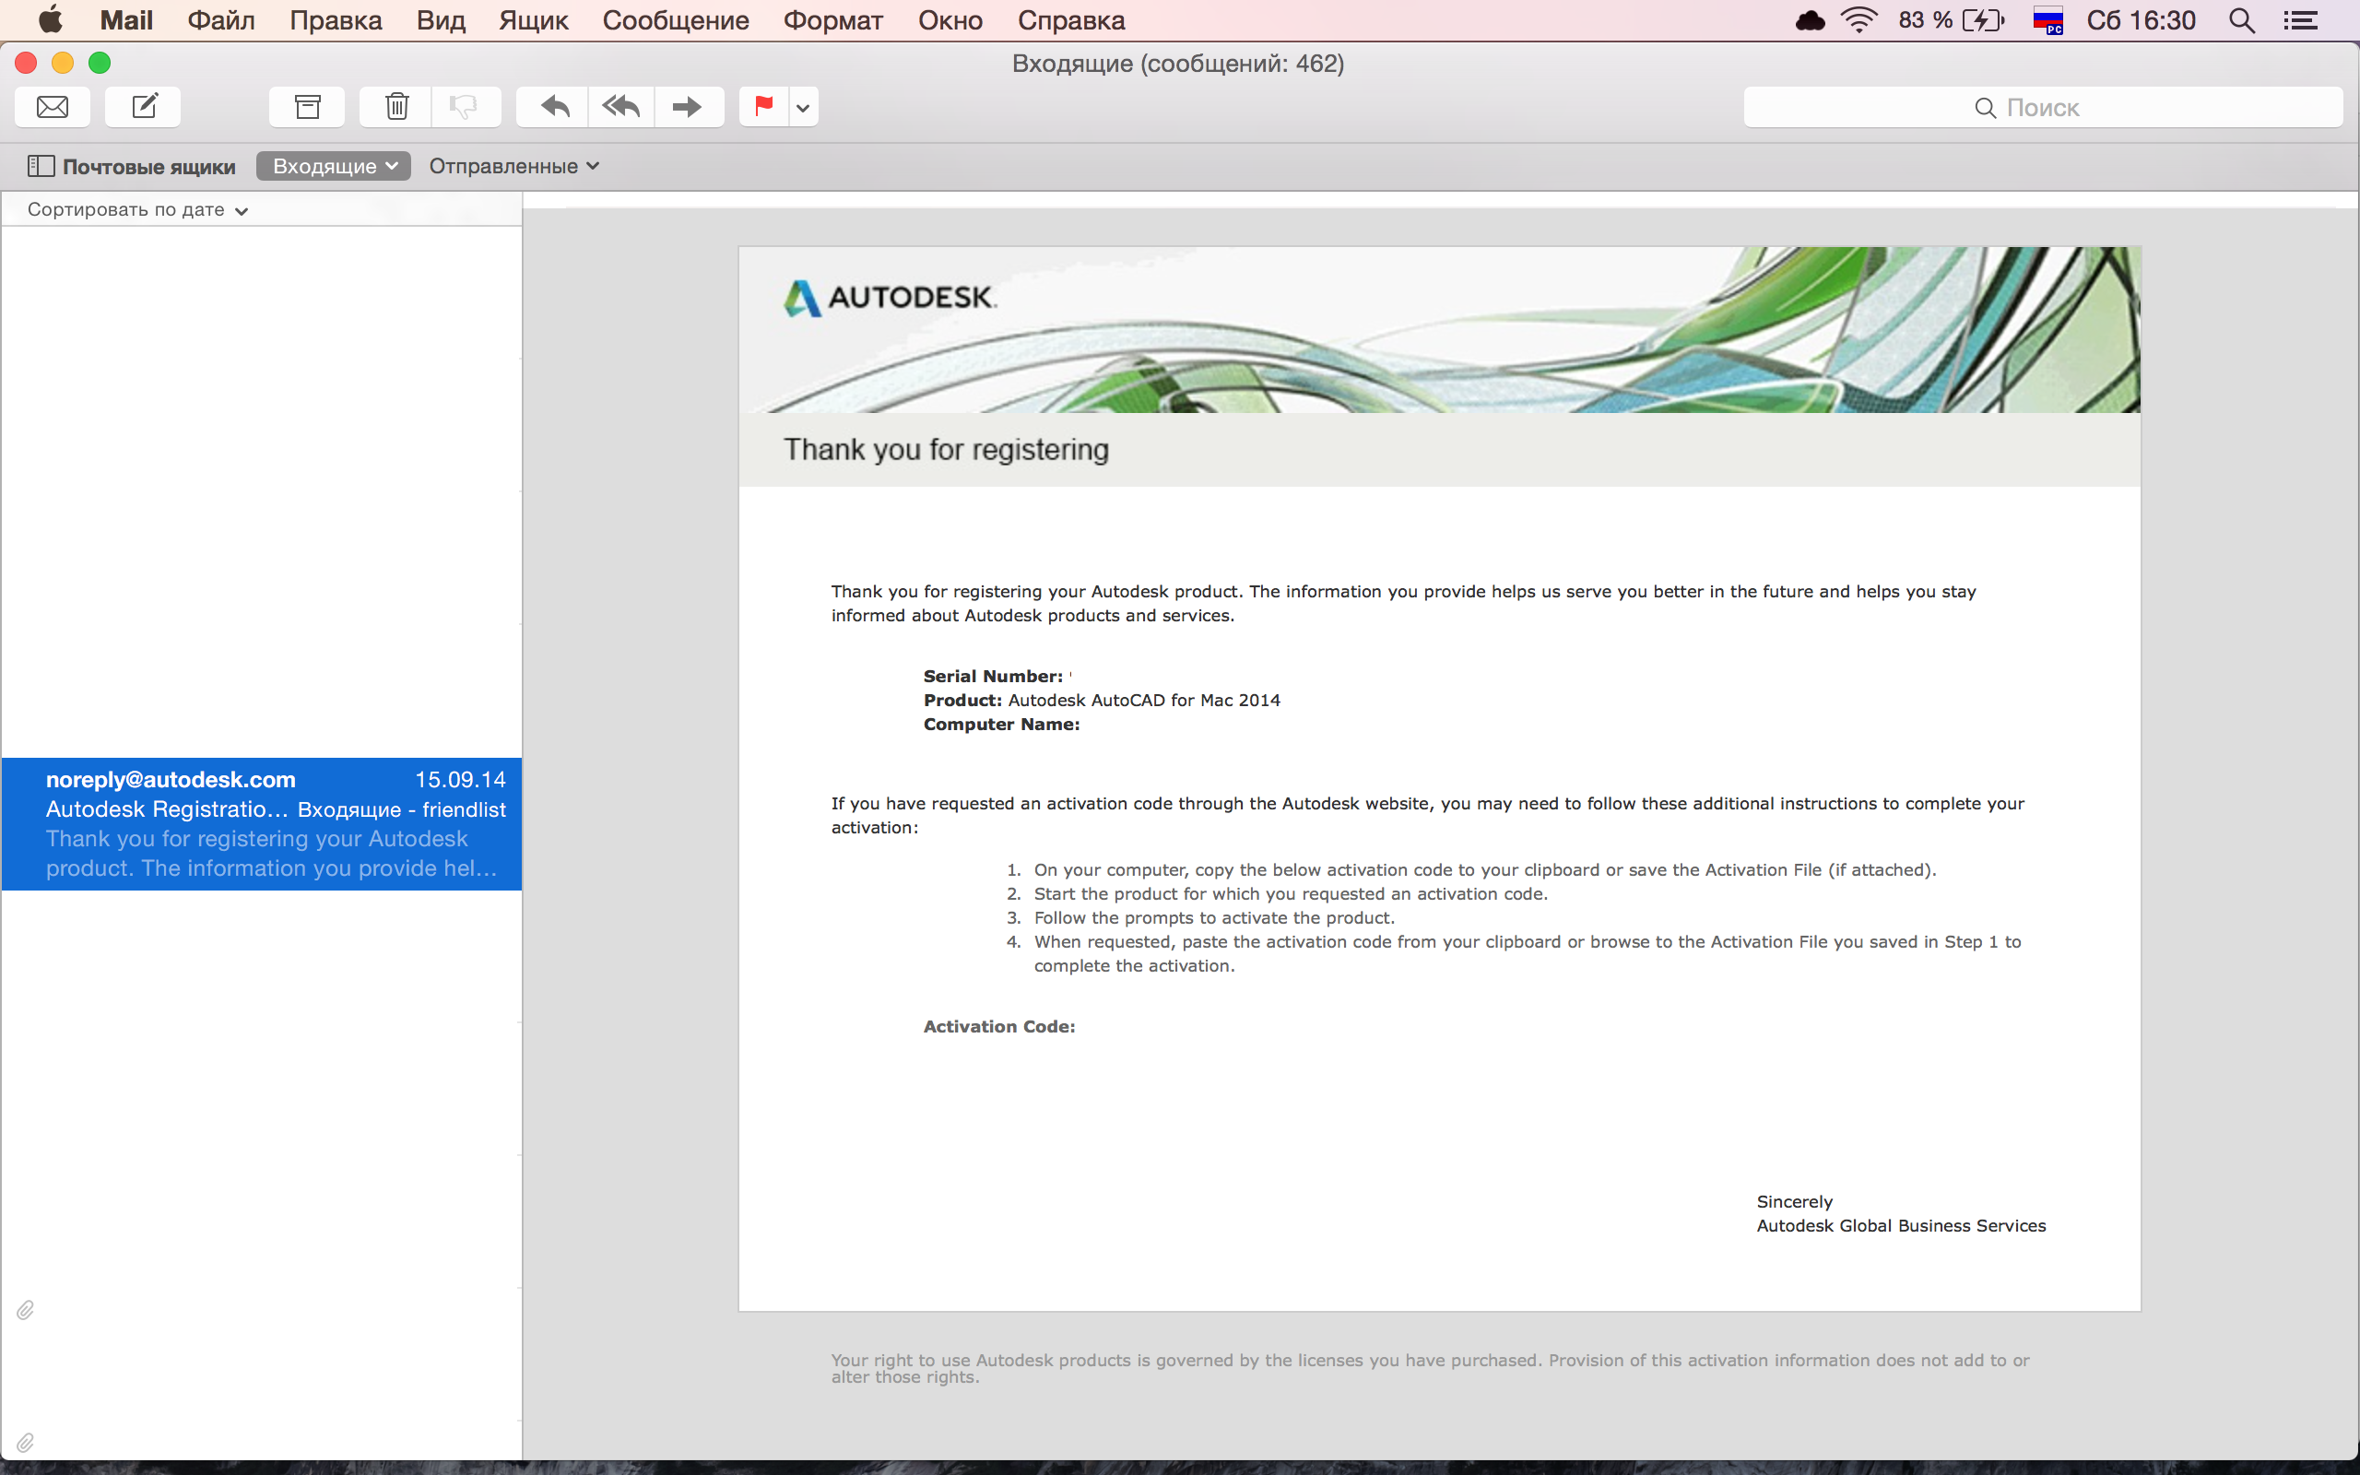The width and height of the screenshot is (2360, 1475).
Task: Expand the Отправленные mailbox dropdown
Action: click(x=513, y=167)
